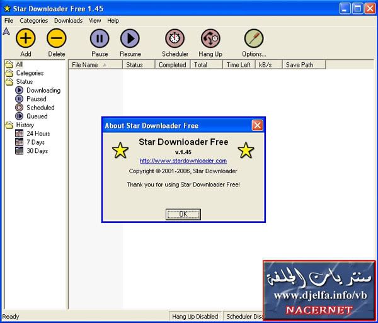378x323 pixels.
Task: Select Paused label in the tree
Action: point(37,99)
